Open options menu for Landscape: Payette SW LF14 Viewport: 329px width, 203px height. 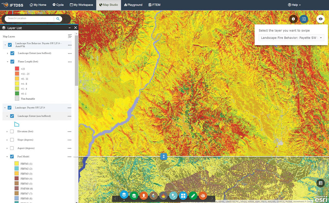click(70, 108)
